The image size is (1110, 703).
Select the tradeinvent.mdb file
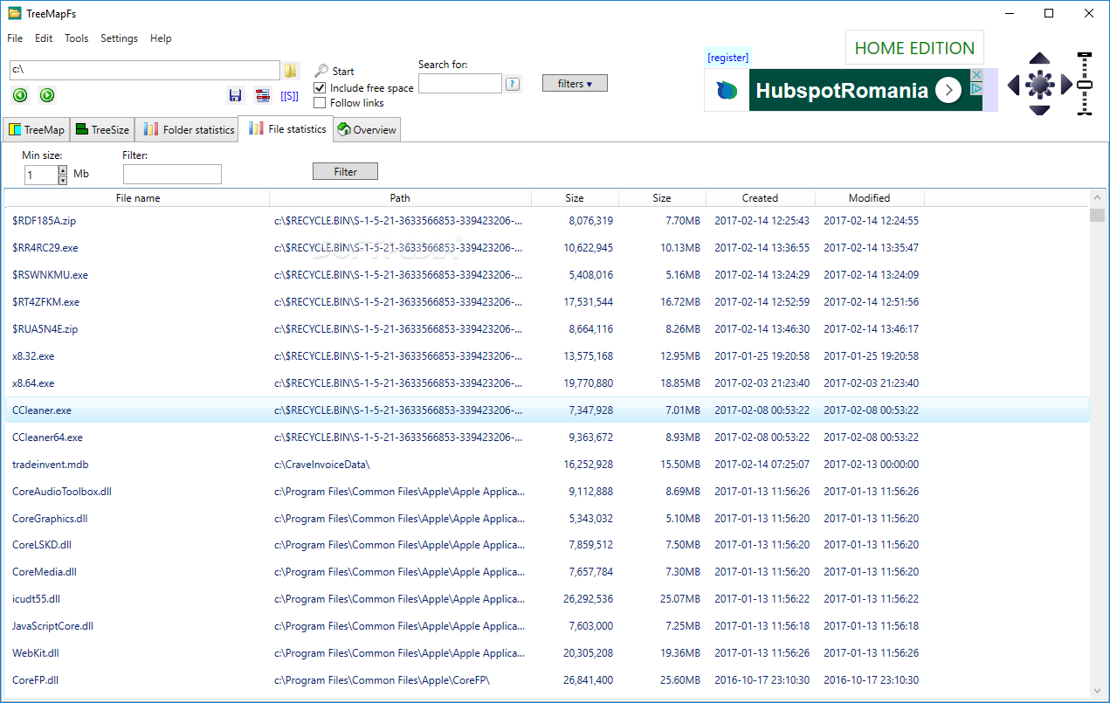pyautogui.click(x=547, y=465)
